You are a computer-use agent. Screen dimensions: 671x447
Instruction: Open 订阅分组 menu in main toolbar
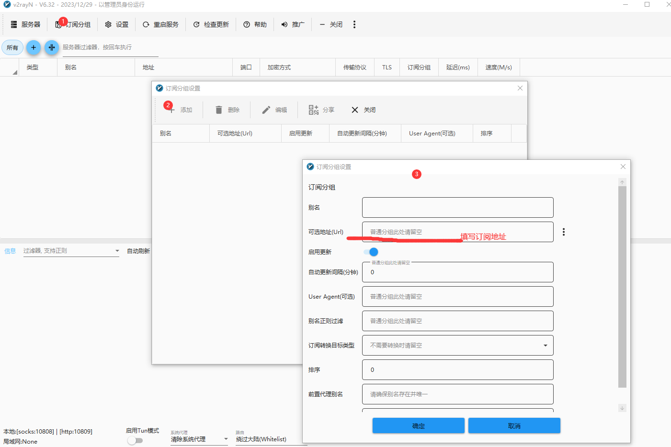[73, 24]
